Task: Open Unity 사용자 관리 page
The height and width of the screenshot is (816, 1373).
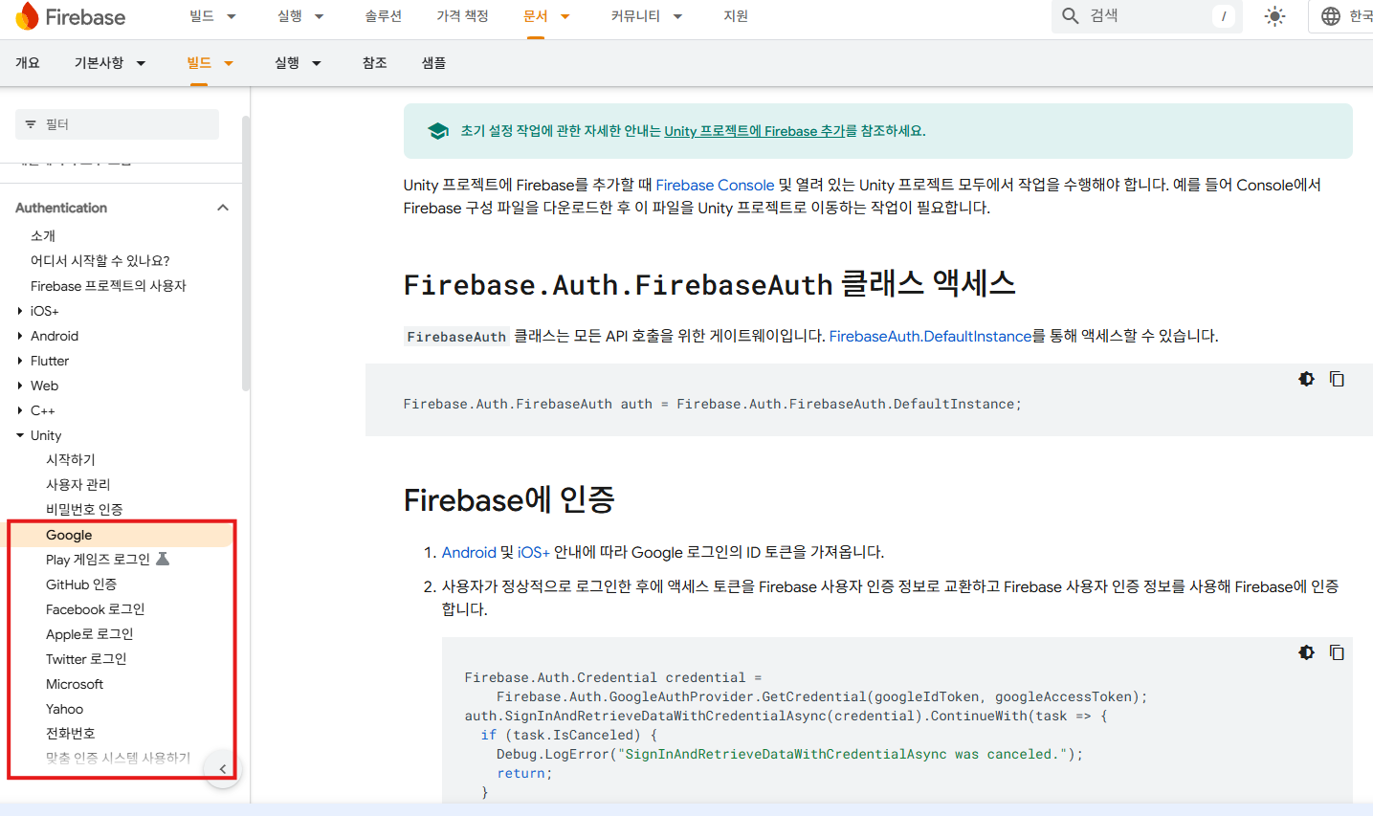Action: 78,485
